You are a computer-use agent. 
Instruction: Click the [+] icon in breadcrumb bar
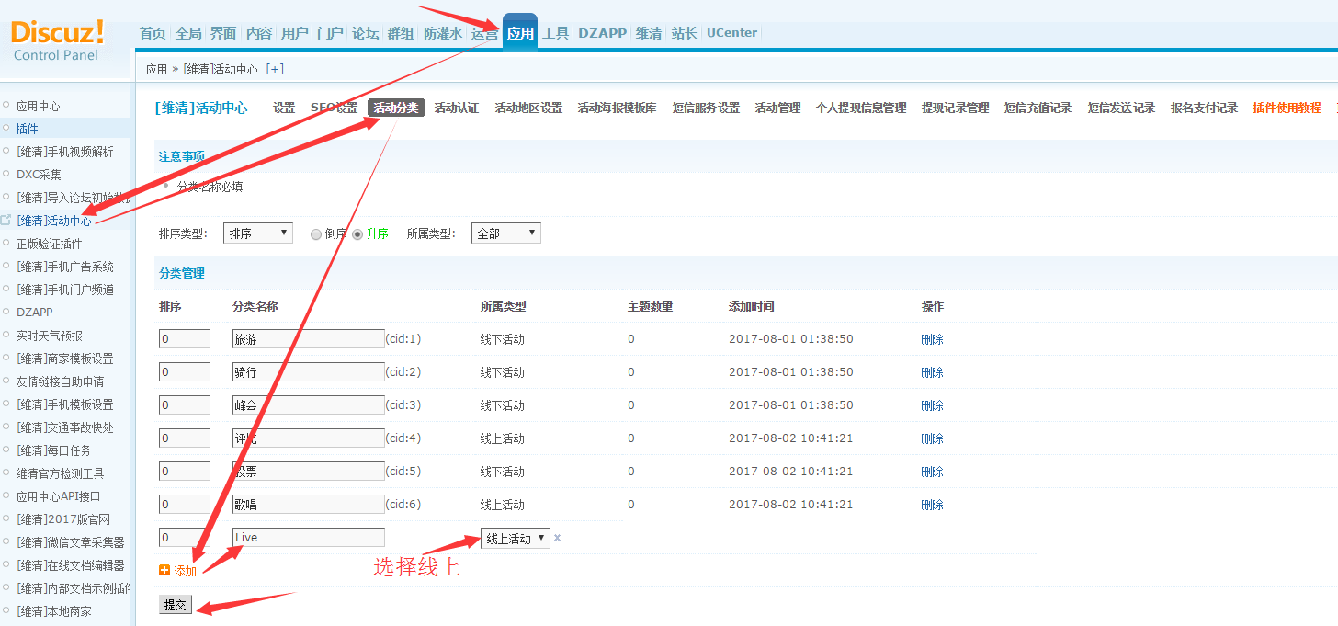[275, 69]
